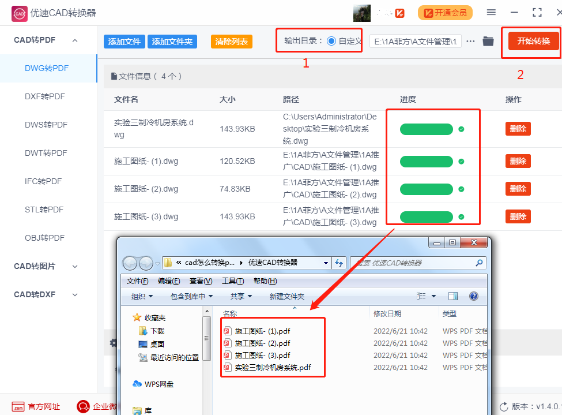
Task: Click the Explorer refresh address button
Action: click(339, 263)
